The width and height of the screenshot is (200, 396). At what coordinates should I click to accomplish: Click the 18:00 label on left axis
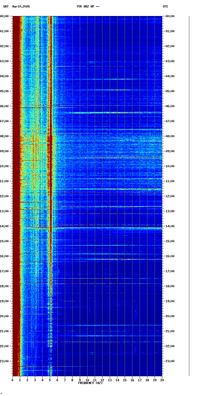click(x=4, y=286)
